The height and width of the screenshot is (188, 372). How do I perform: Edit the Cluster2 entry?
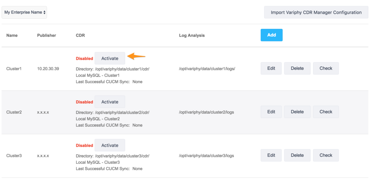point(271,112)
